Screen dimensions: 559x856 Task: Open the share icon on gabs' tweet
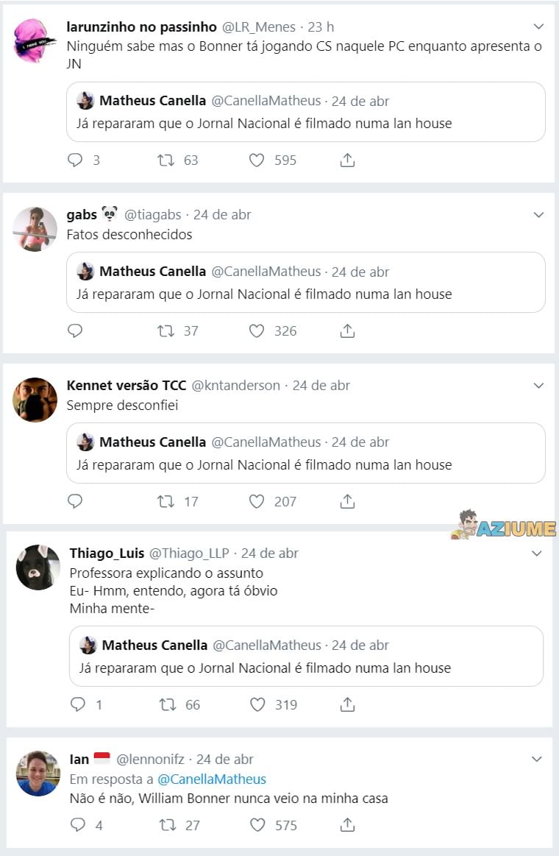346,330
